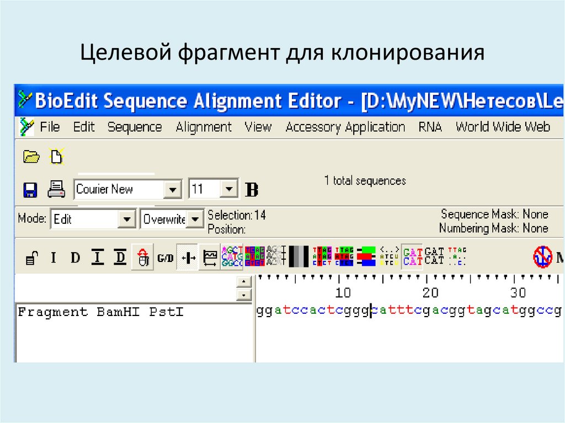Click the crossed-out anchor icon

[543, 257]
